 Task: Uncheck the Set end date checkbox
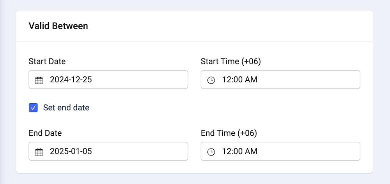tap(33, 108)
